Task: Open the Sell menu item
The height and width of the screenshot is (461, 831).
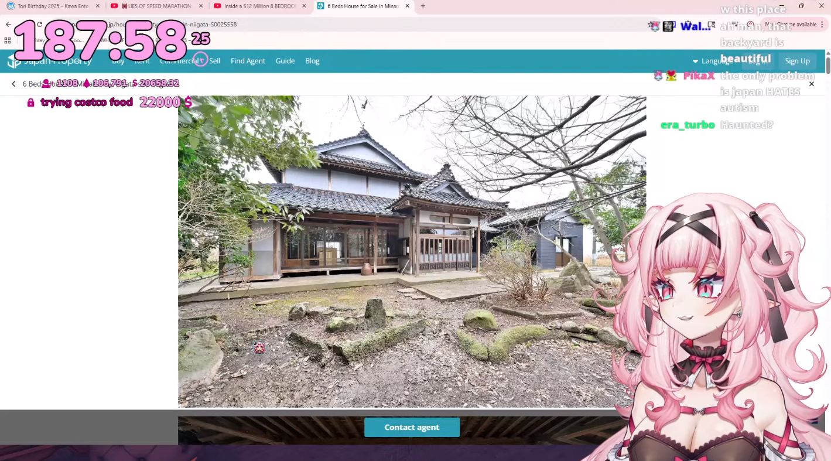Action: click(x=215, y=61)
